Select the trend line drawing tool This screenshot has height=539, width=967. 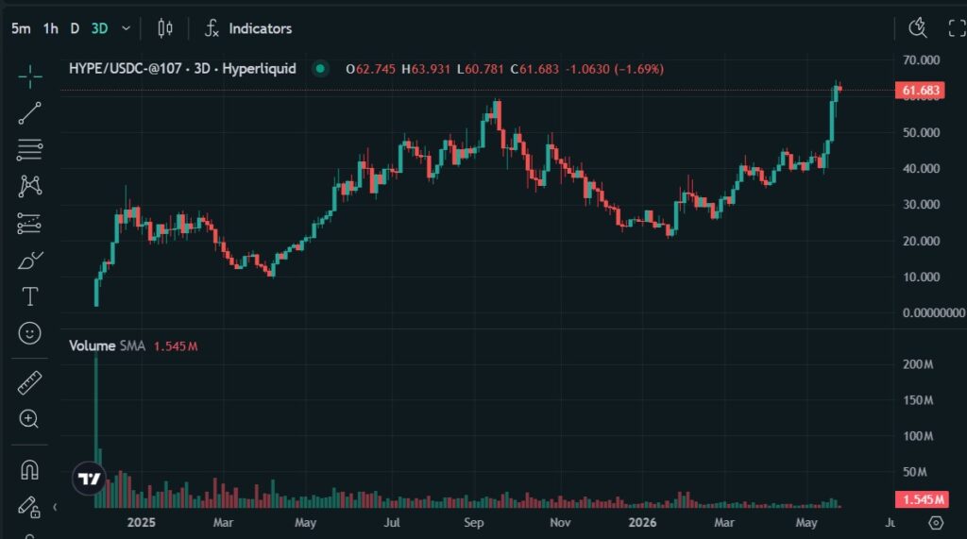pos(29,113)
